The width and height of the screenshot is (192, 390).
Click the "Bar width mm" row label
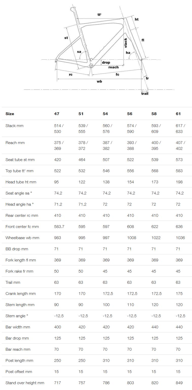pyautogui.click(x=18, y=327)
